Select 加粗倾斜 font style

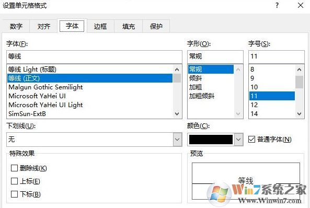pyautogui.click(x=211, y=96)
